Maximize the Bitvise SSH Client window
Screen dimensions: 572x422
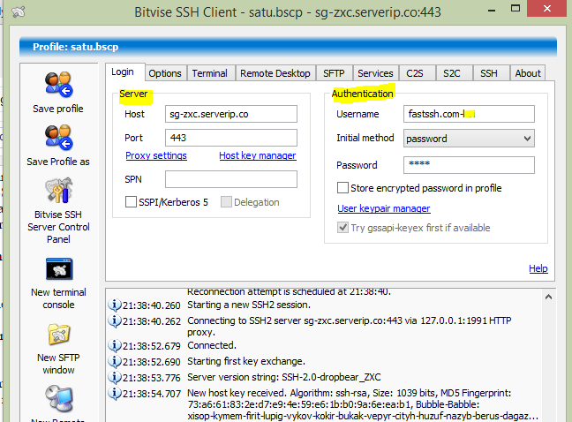516,9
